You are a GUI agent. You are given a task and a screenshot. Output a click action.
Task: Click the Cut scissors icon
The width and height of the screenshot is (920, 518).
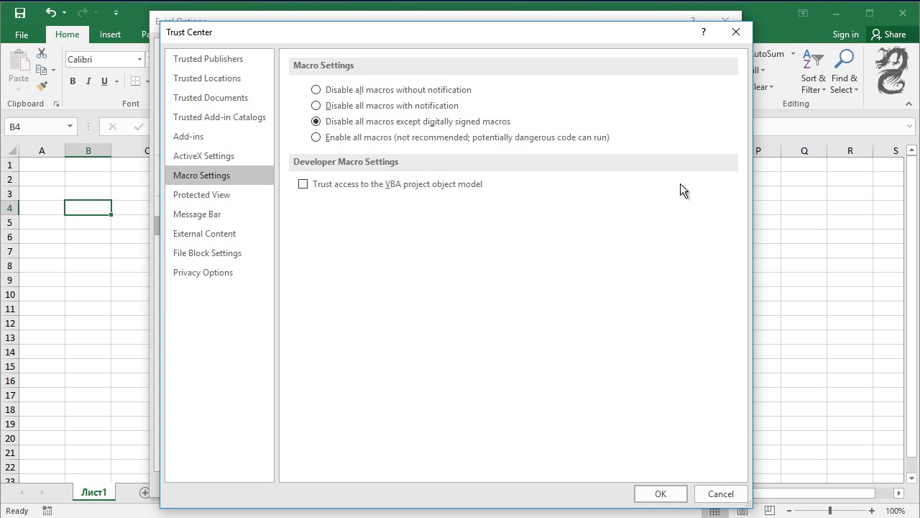click(x=42, y=54)
